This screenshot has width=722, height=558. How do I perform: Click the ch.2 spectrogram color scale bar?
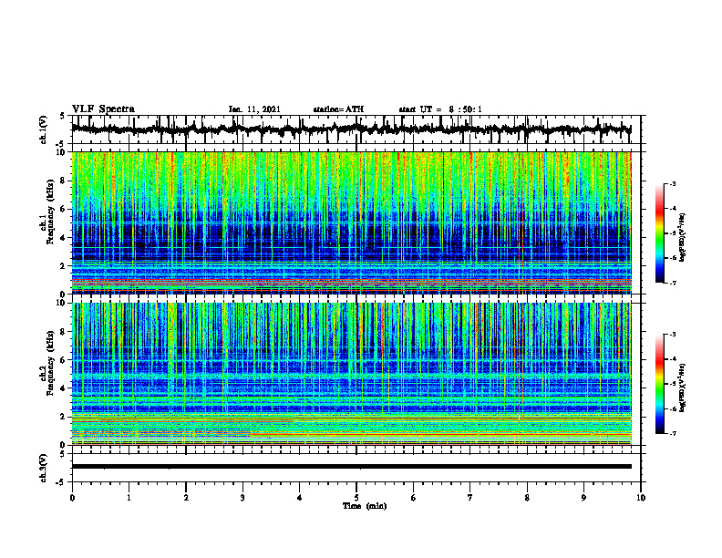659,384
